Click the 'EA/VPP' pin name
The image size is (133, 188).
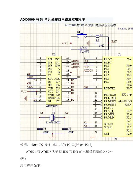pyautogui.click(x=127, y=95)
